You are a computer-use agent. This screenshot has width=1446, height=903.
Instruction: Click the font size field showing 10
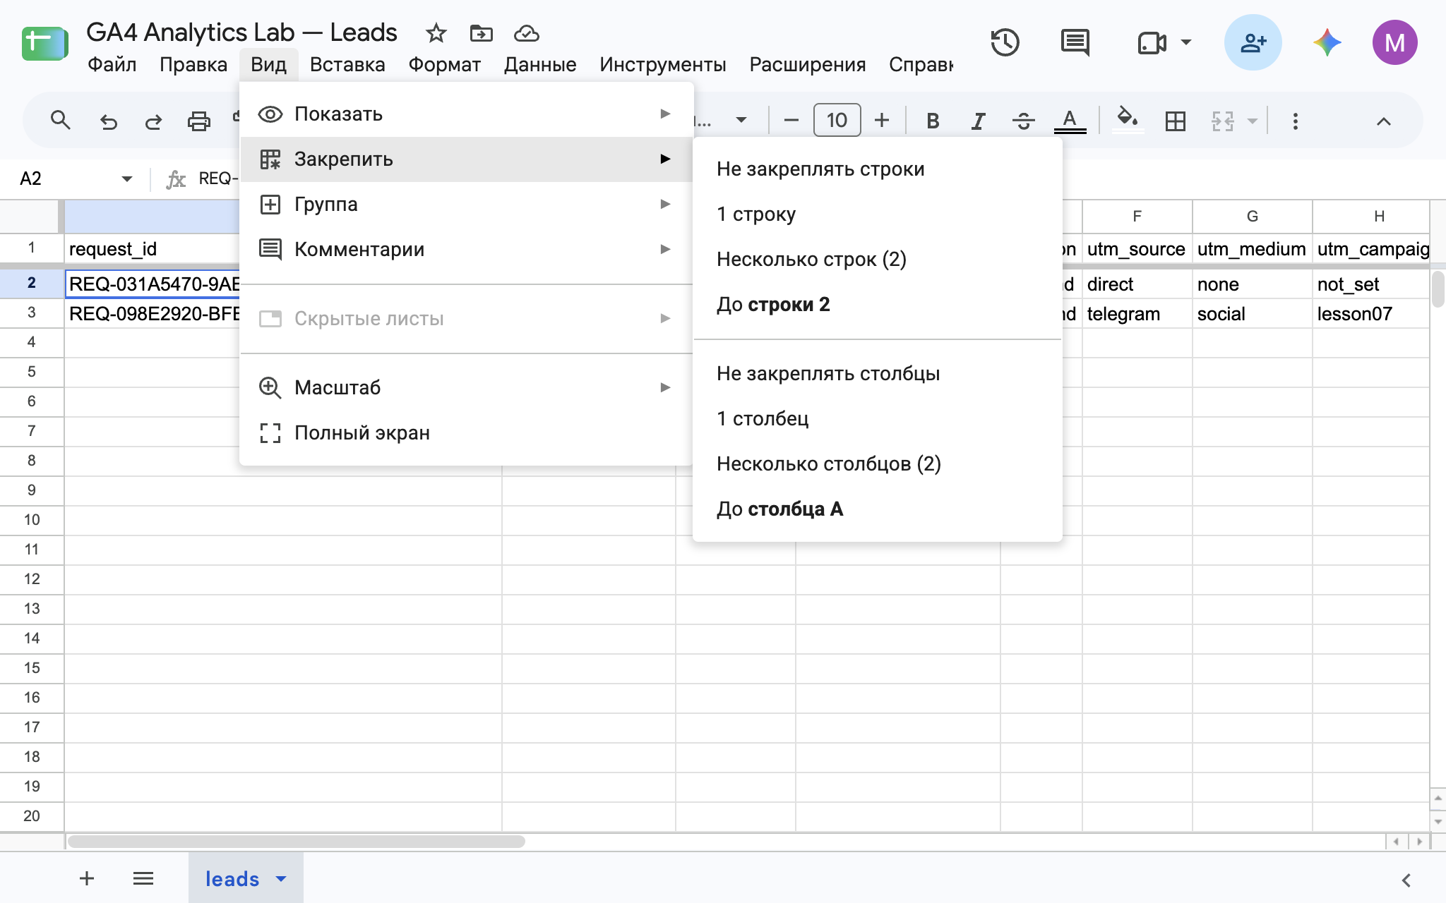837,120
